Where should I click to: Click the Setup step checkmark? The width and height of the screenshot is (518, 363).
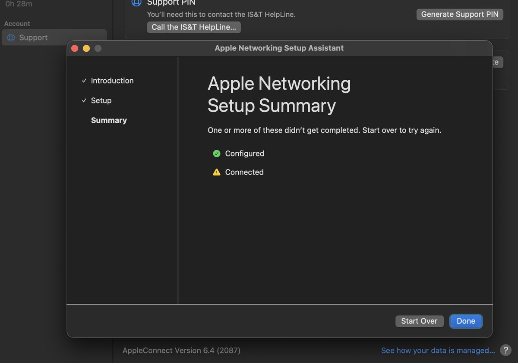pyautogui.click(x=84, y=100)
